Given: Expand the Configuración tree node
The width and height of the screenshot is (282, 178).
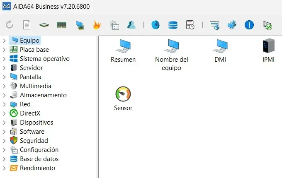Looking at the screenshot, I should click(4, 150).
